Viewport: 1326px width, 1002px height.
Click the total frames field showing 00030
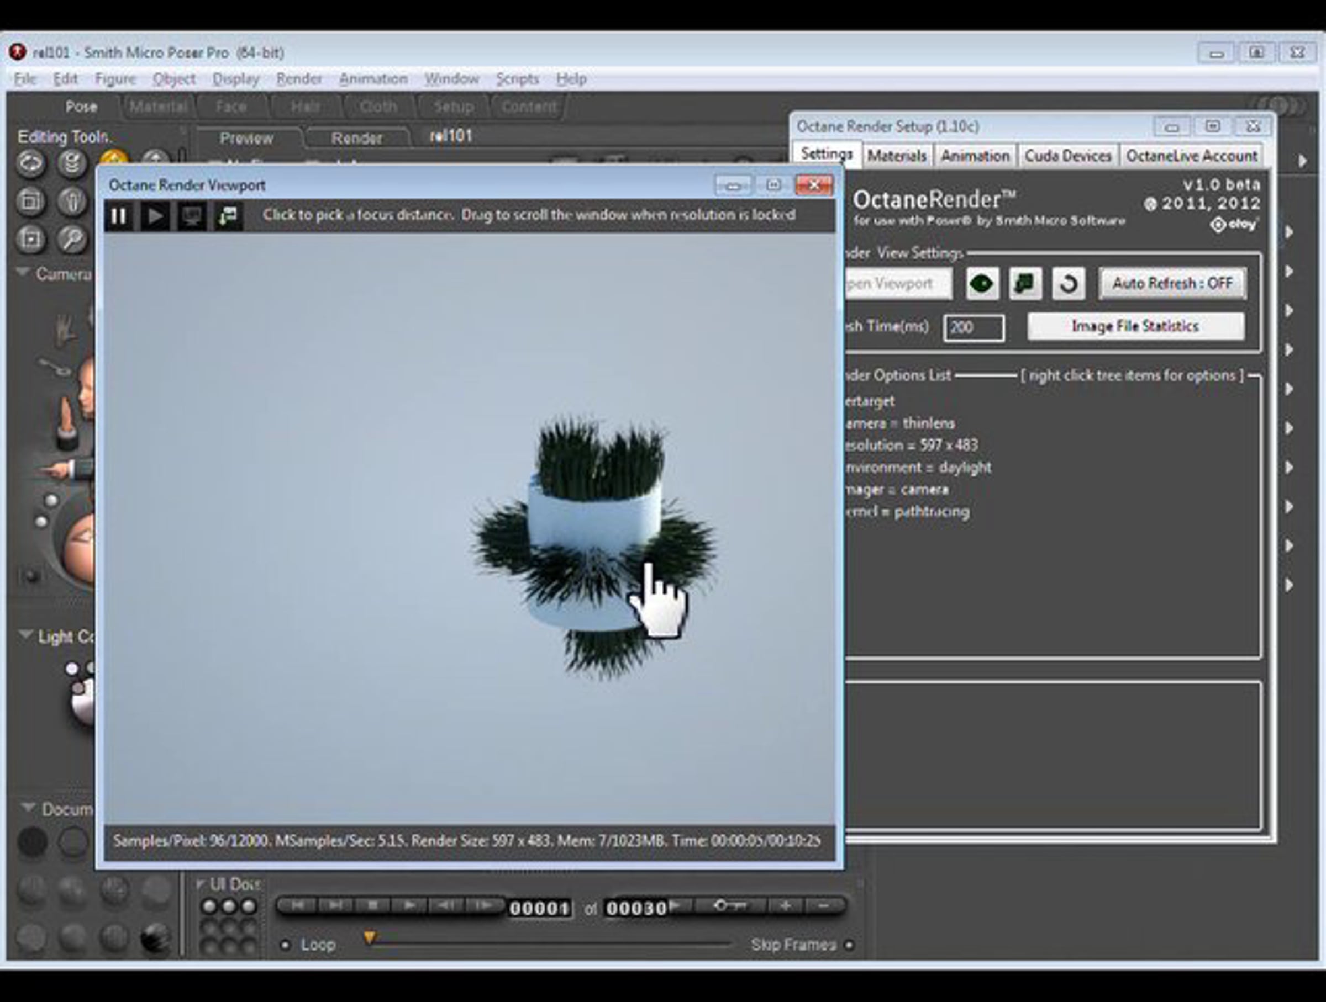tap(636, 909)
